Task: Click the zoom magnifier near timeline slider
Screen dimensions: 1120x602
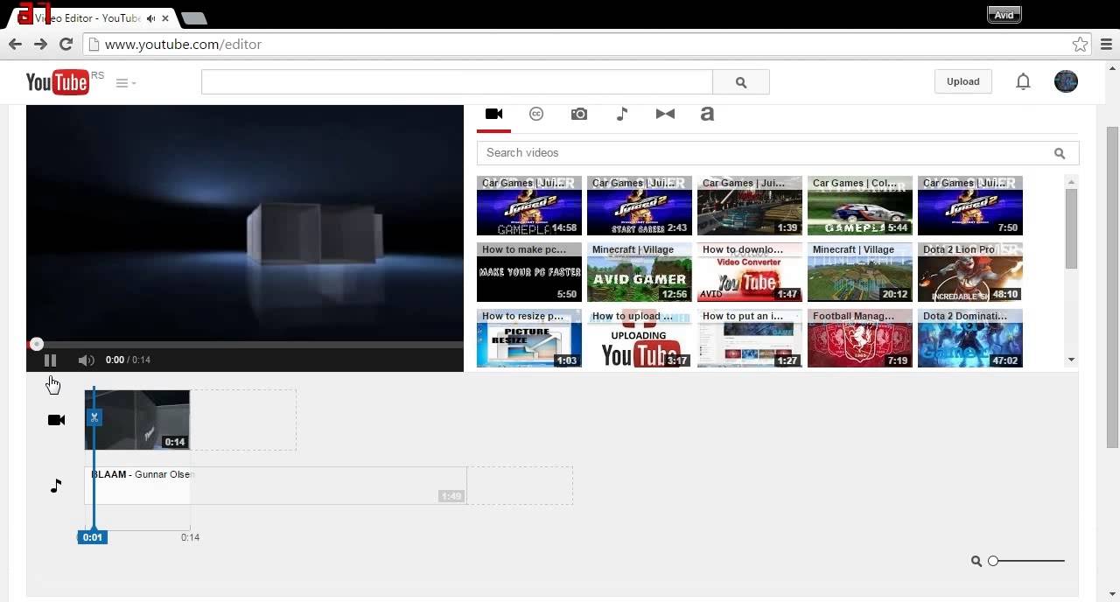Action: click(x=976, y=561)
